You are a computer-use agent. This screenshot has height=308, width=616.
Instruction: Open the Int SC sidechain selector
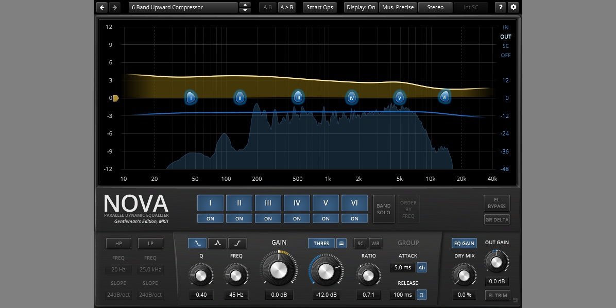[x=471, y=7]
